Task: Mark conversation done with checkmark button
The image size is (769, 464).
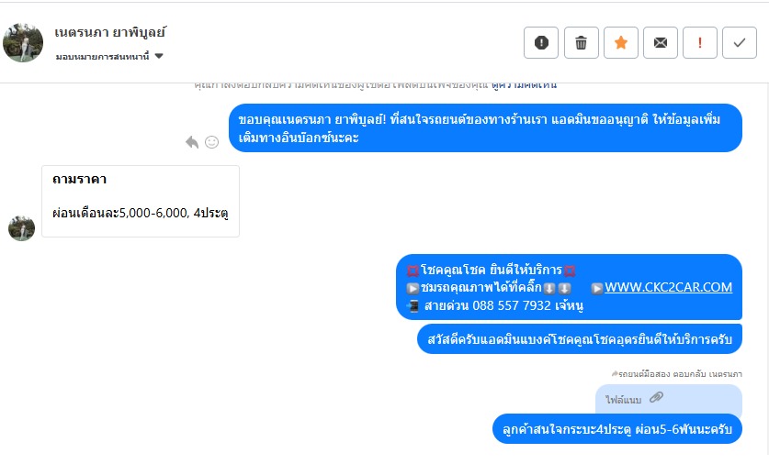Action: [740, 42]
